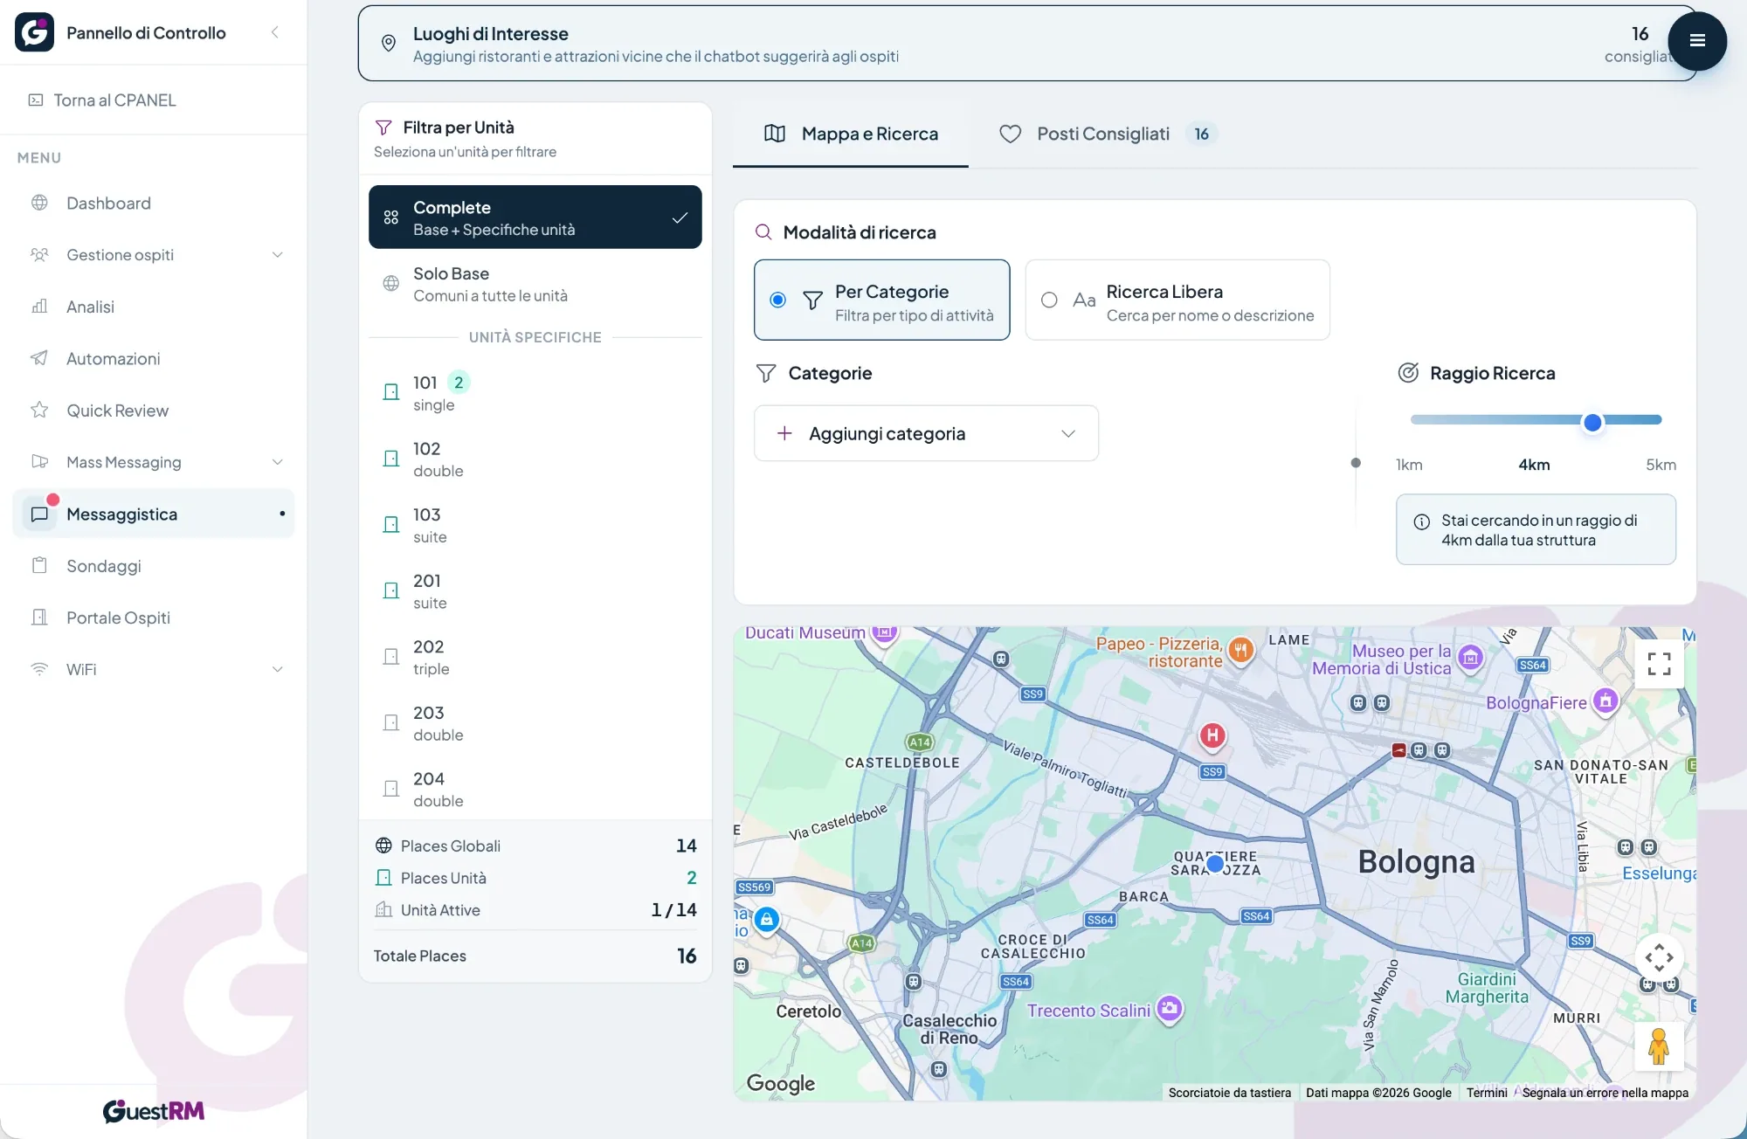Open Scorciatoie da tastiera on the map
The image size is (1747, 1139).
1229,1093
